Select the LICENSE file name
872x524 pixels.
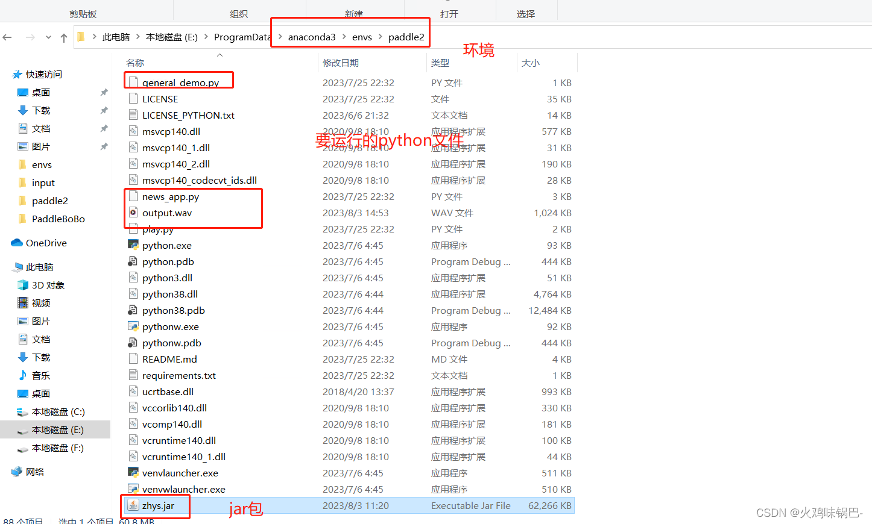tap(160, 99)
